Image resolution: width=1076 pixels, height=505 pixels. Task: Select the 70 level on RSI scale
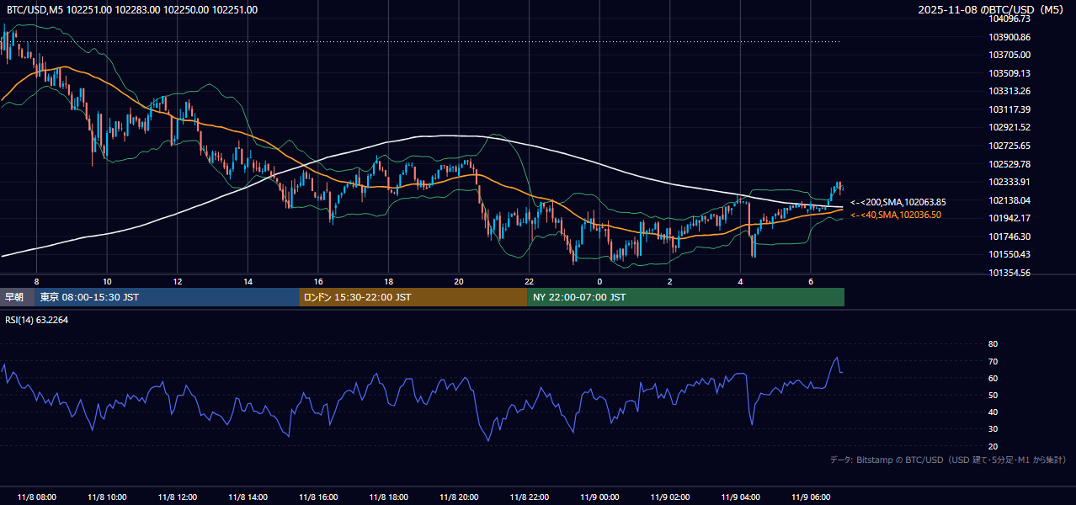[993, 361]
